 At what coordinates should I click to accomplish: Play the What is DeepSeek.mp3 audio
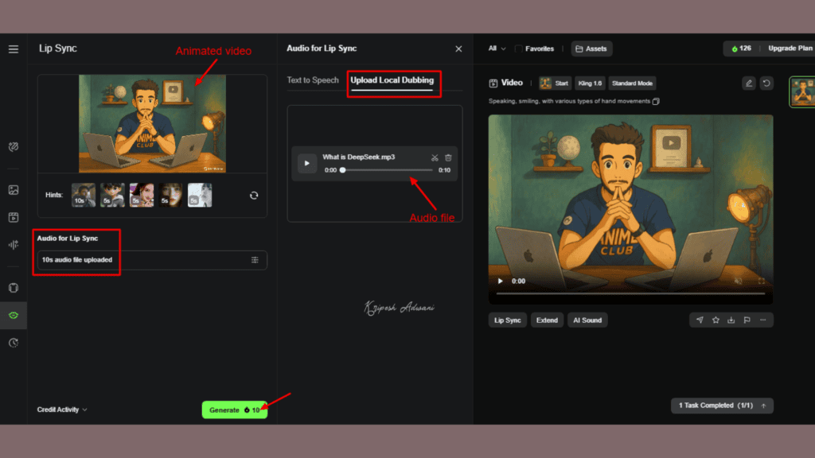(306, 162)
